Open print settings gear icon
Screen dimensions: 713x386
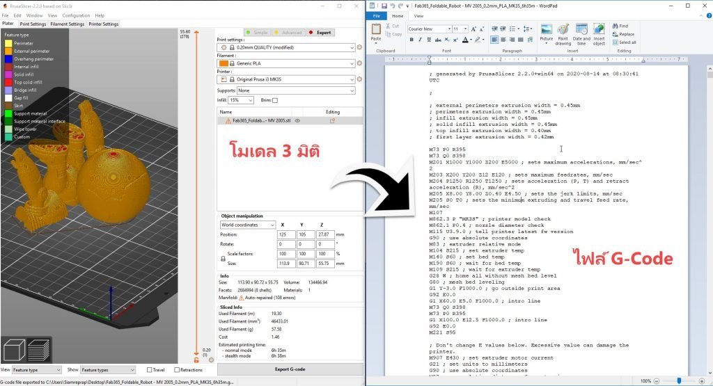pos(360,48)
